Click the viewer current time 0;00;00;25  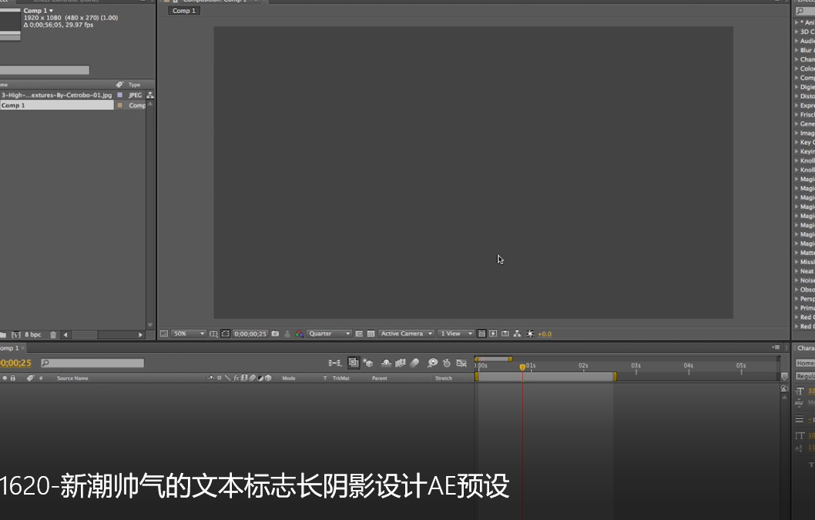(250, 334)
